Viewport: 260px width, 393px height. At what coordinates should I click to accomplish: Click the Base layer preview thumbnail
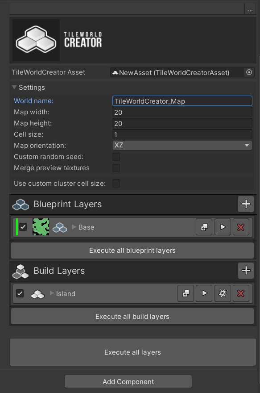(x=41, y=227)
